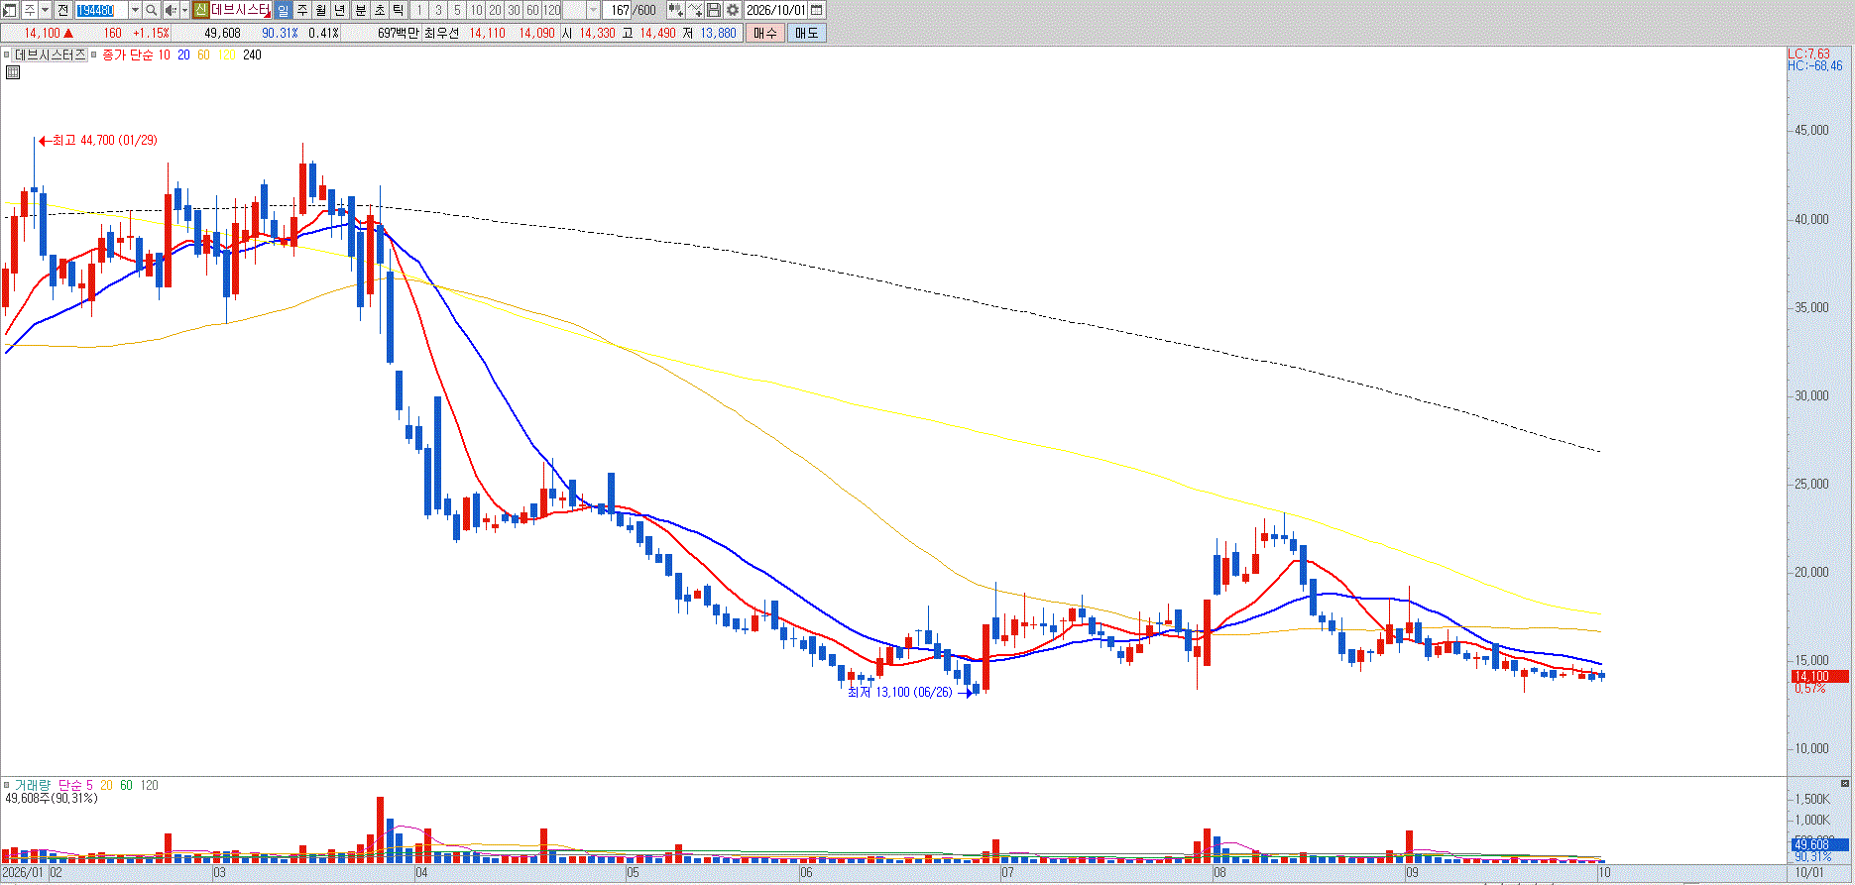Open chart settings gear icon
The height and width of the screenshot is (885, 1855).
point(733,10)
